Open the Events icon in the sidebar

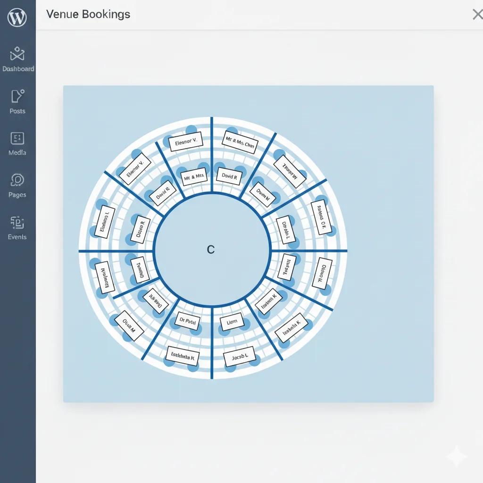pyautogui.click(x=17, y=223)
